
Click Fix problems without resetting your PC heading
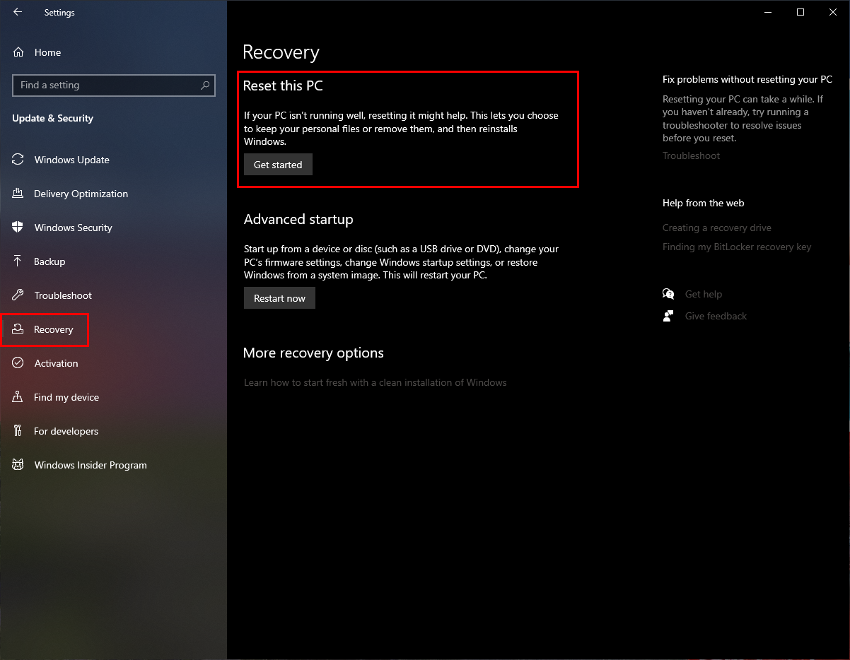pyautogui.click(x=747, y=79)
